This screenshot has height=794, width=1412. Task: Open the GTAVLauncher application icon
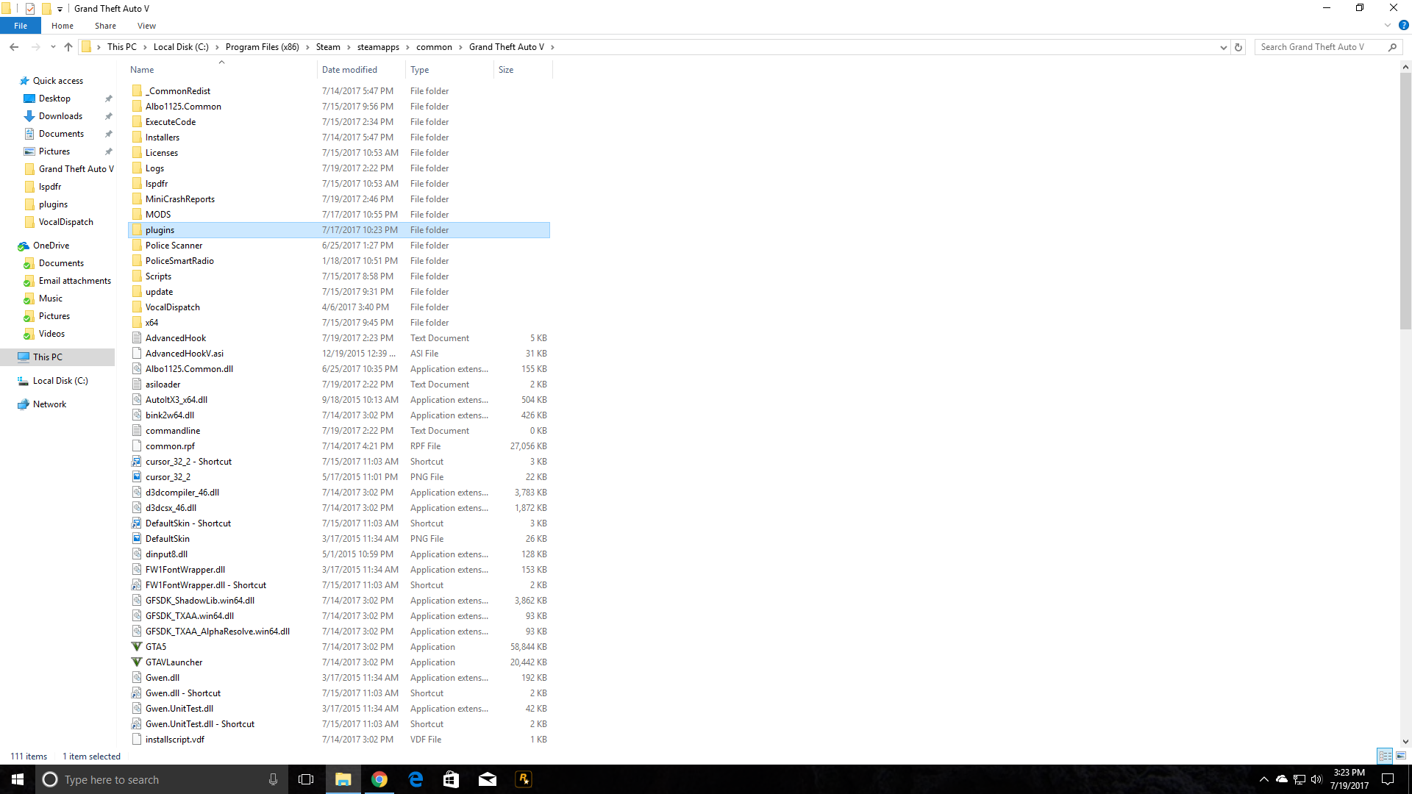click(137, 662)
